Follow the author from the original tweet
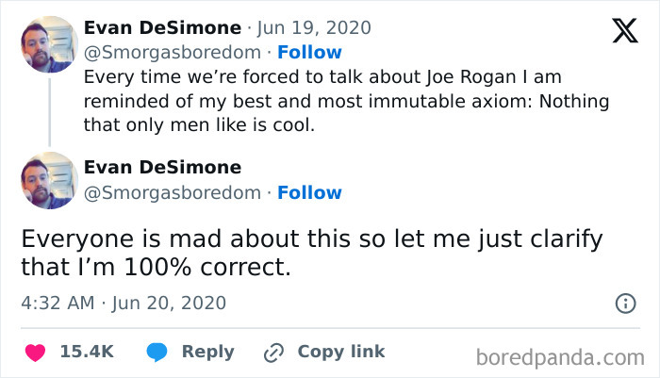 [309, 52]
